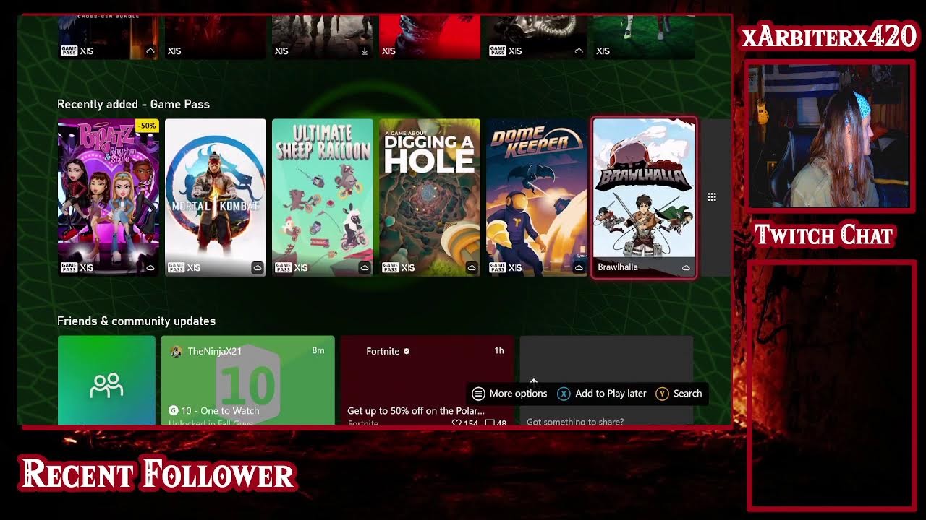Click the Add to Play later label
The height and width of the screenshot is (520, 926).
pos(611,394)
